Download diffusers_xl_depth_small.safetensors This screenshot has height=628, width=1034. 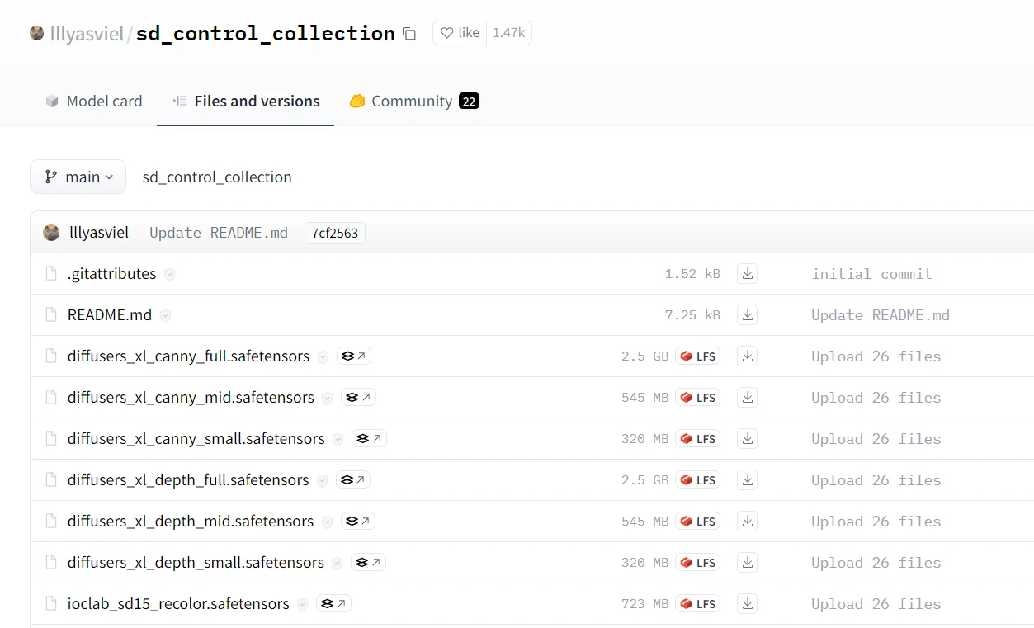[x=748, y=563]
